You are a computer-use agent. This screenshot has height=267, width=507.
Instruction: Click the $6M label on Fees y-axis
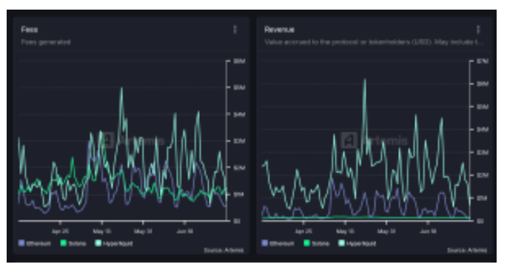pos(239,61)
